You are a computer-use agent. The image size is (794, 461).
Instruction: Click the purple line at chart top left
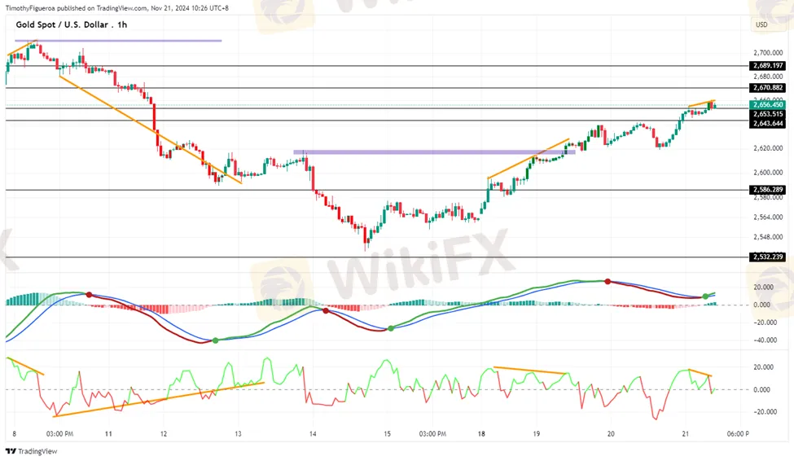[x=118, y=41]
